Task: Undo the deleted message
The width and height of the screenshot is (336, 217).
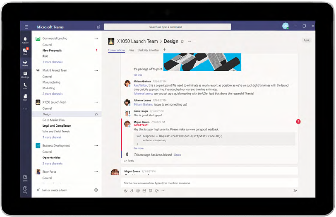Action: (178, 154)
